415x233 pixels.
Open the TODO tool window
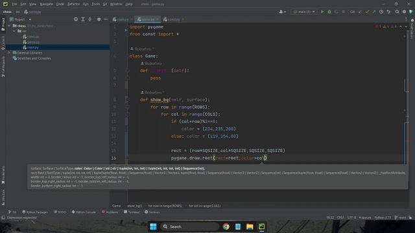[x=60, y=212]
